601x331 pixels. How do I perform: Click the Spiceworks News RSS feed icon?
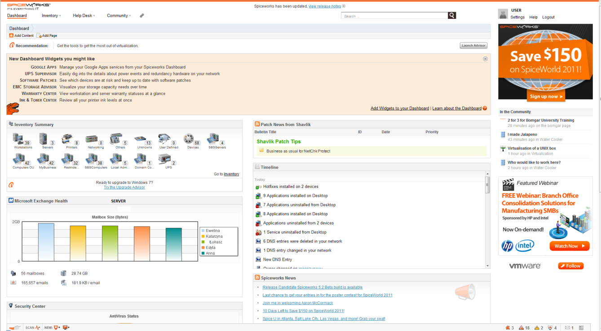click(x=257, y=278)
